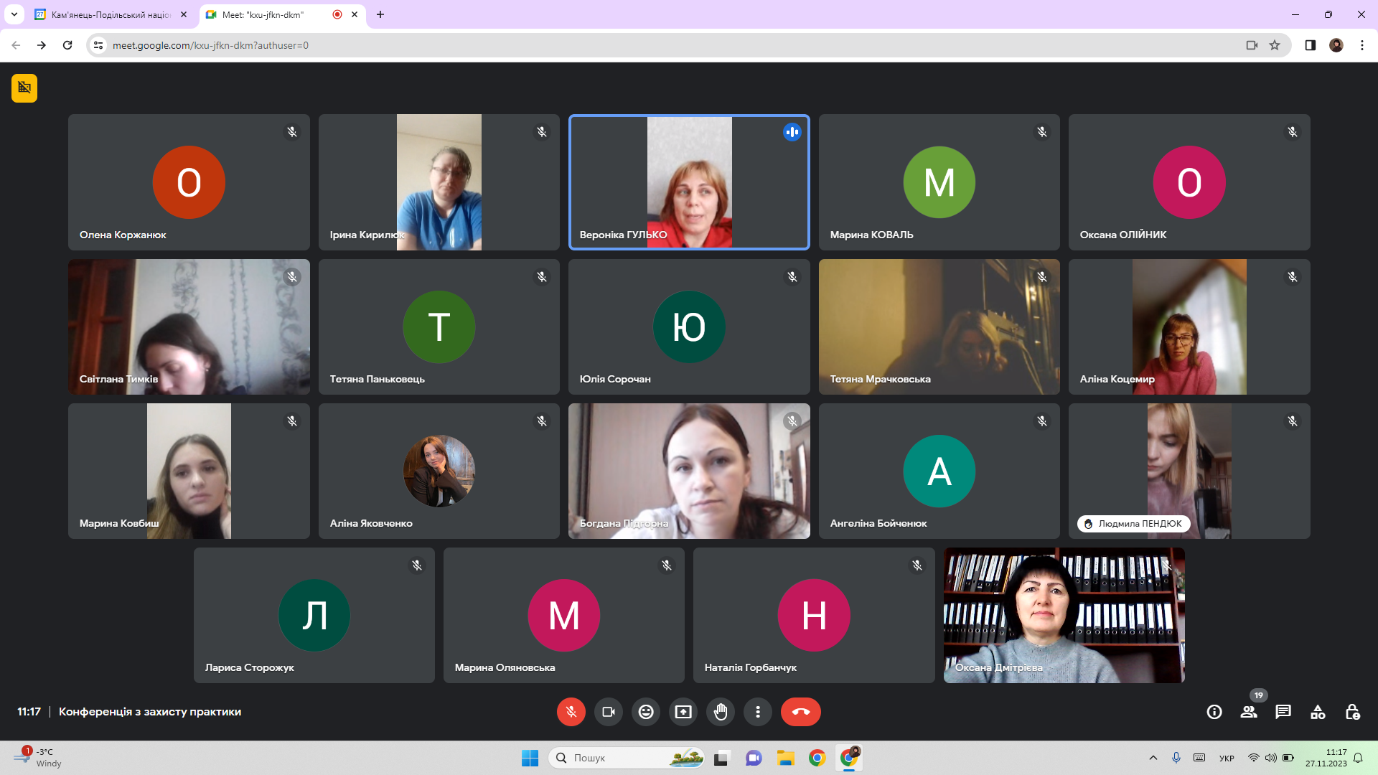Expand the browser tab search dropdown
The image size is (1378, 775).
(14, 14)
